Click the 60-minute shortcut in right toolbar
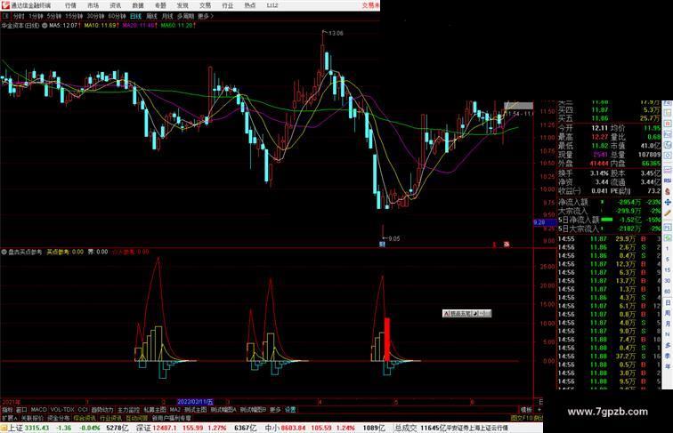The image size is (673, 433). (x=668, y=292)
